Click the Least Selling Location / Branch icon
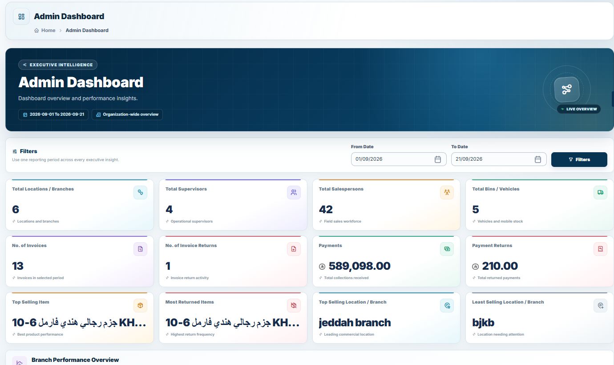The image size is (614, 365). click(x=600, y=305)
